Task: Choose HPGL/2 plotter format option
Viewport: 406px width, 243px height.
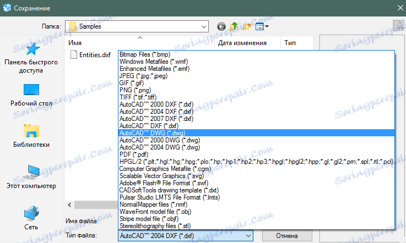Action: point(256,162)
